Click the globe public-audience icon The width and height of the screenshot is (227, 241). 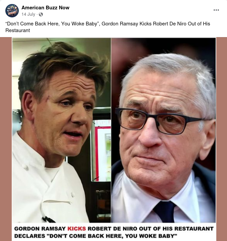(x=41, y=14)
